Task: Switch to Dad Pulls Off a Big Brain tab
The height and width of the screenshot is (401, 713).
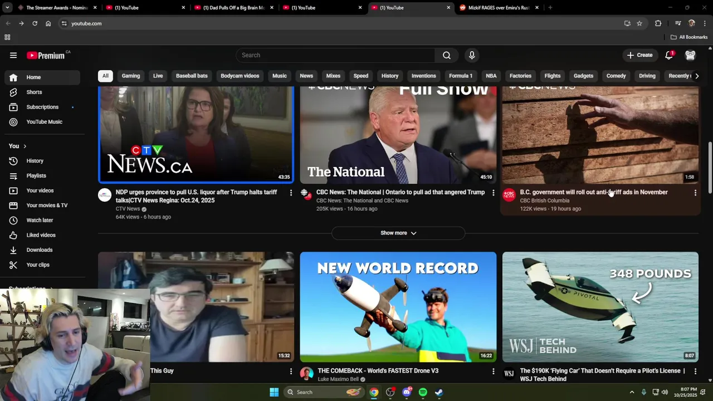Action: pos(234,8)
